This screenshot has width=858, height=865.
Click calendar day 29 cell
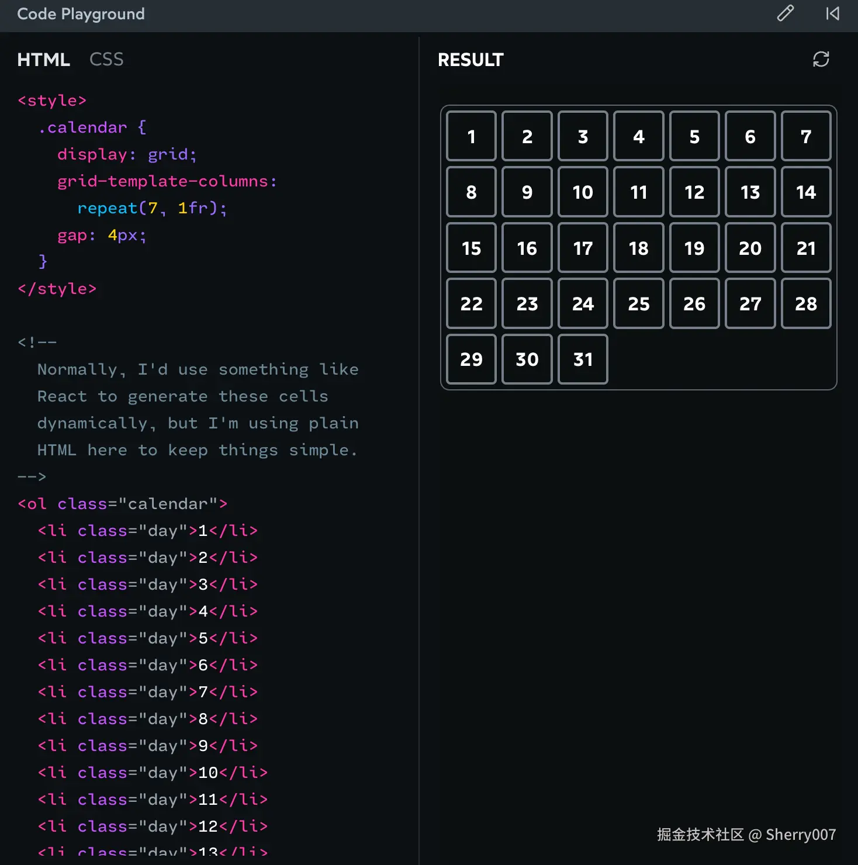471,359
